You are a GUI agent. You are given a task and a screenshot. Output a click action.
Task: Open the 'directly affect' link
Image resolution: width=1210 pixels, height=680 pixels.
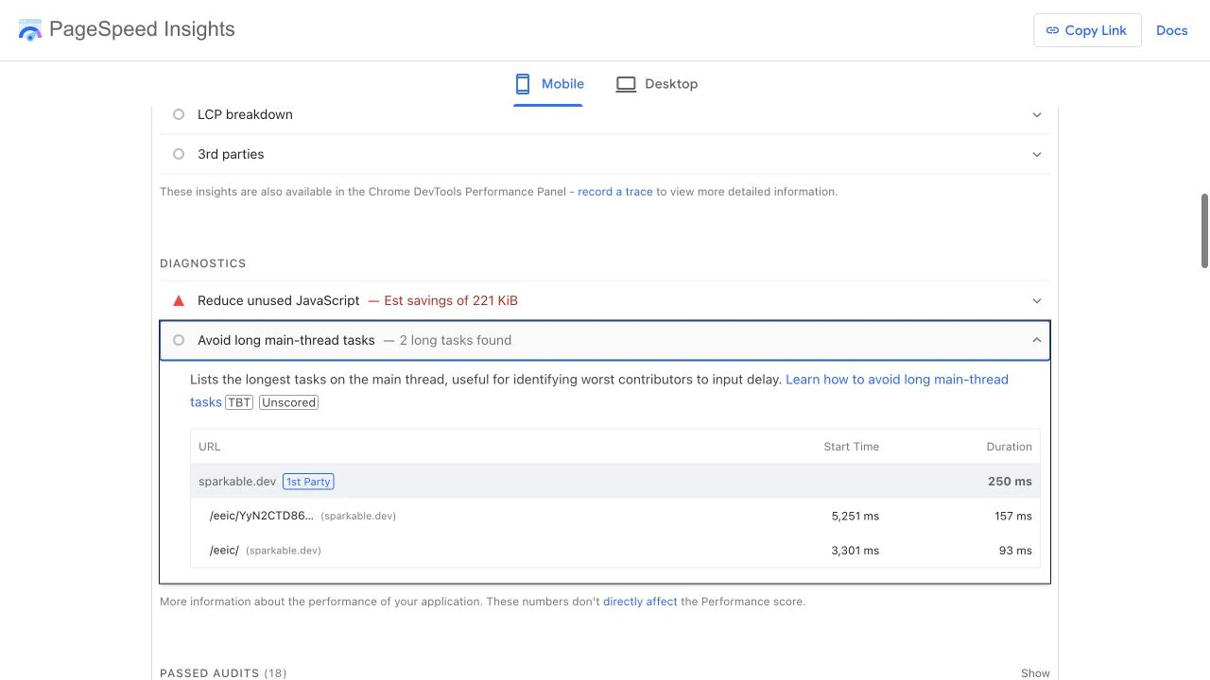tap(640, 602)
